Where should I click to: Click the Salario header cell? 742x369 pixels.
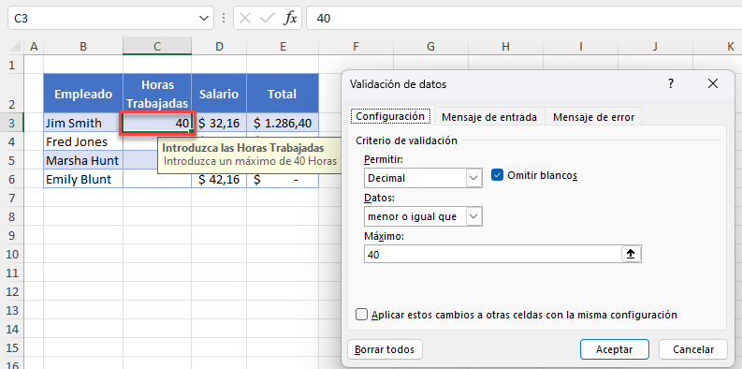point(219,94)
